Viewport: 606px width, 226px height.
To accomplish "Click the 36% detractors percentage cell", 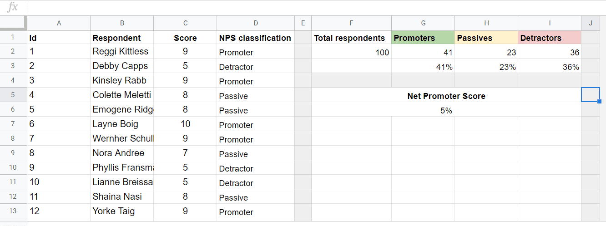I will point(550,66).
